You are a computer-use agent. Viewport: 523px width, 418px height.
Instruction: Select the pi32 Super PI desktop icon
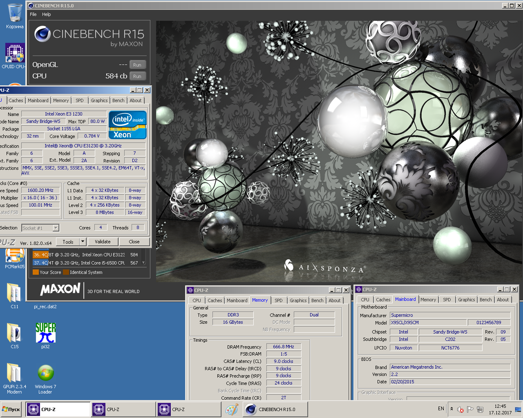pyautogui.click(x=45, y=336)
